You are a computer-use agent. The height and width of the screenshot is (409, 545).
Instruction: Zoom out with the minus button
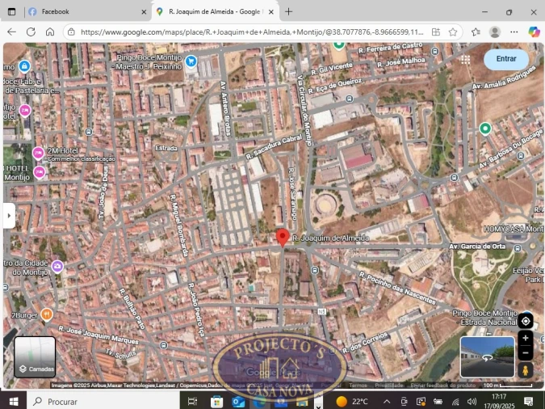[x=526, y=353]
